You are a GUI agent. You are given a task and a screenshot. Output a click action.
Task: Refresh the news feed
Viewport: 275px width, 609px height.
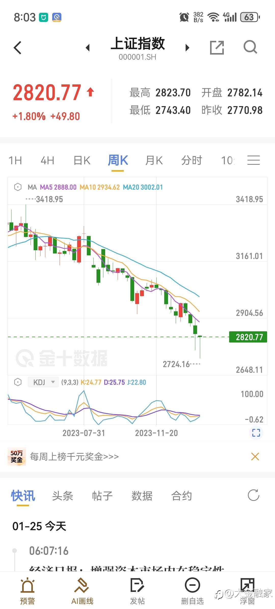pos(253,495)
